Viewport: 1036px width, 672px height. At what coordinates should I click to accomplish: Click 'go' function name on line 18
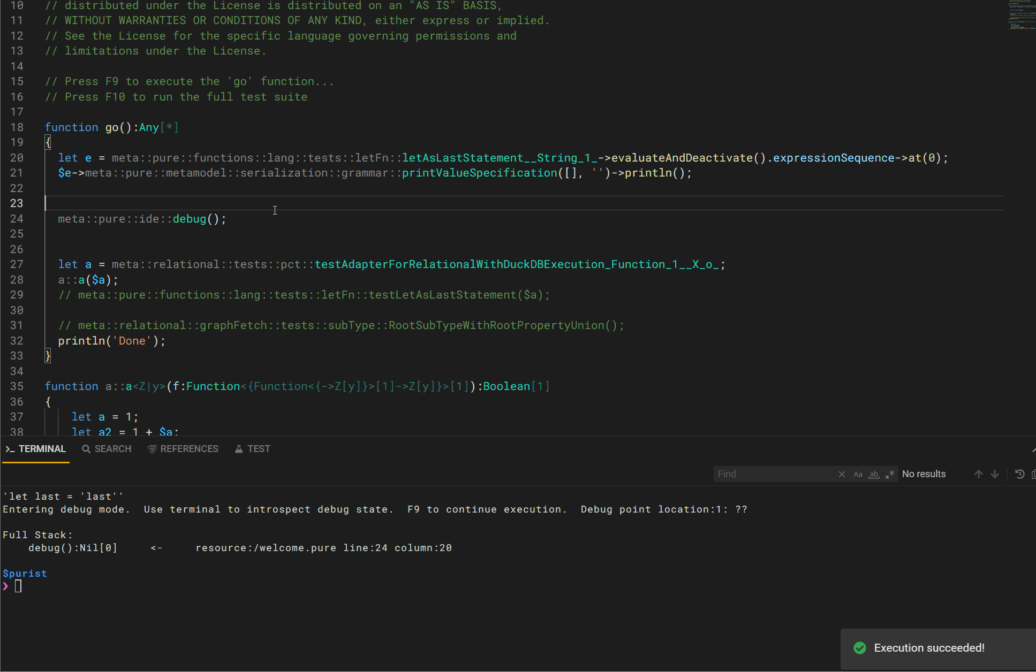[x=112, y=127]
